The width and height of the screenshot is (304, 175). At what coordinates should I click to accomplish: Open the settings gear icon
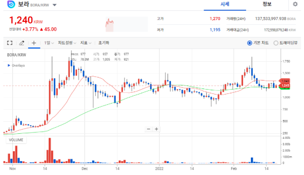(295, 4)
